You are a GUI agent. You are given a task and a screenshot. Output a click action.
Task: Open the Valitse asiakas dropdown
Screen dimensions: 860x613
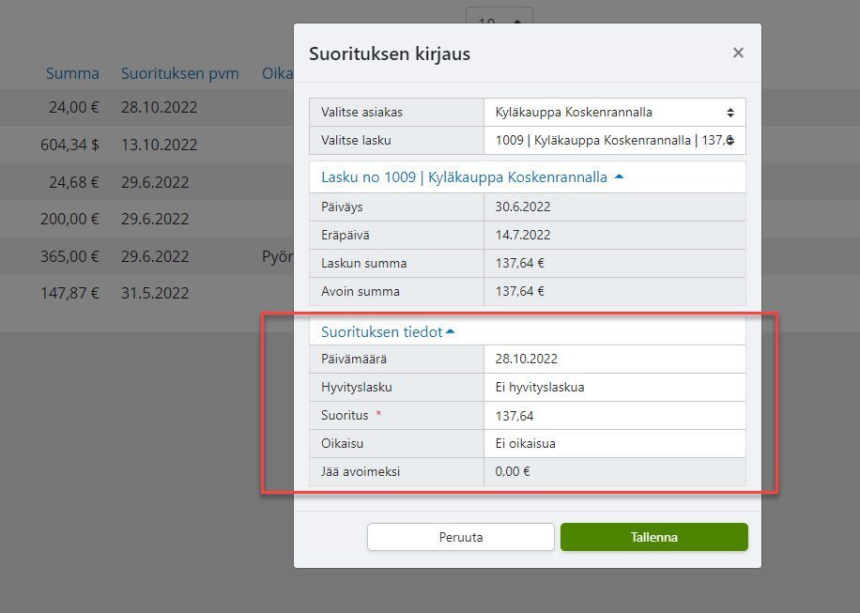(614, 113)
